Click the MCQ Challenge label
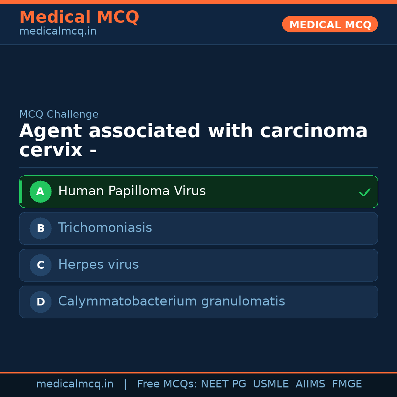Screen dimensions: 397x397 59,115
